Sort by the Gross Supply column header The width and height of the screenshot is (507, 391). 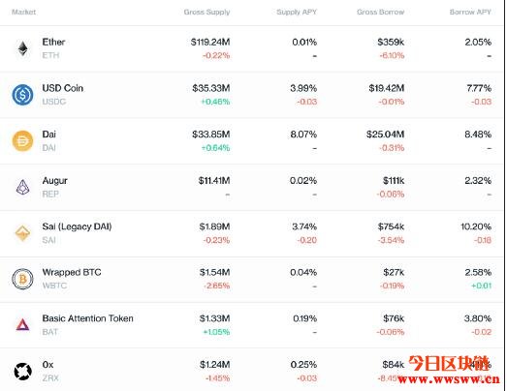[206, 12]
